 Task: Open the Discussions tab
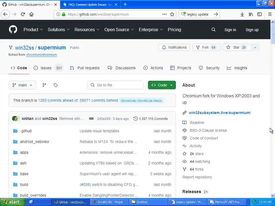[x=122, y=68]
